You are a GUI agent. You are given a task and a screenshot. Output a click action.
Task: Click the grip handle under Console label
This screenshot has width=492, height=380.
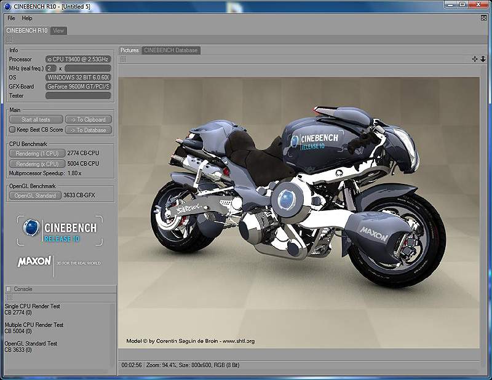[9, 297]
